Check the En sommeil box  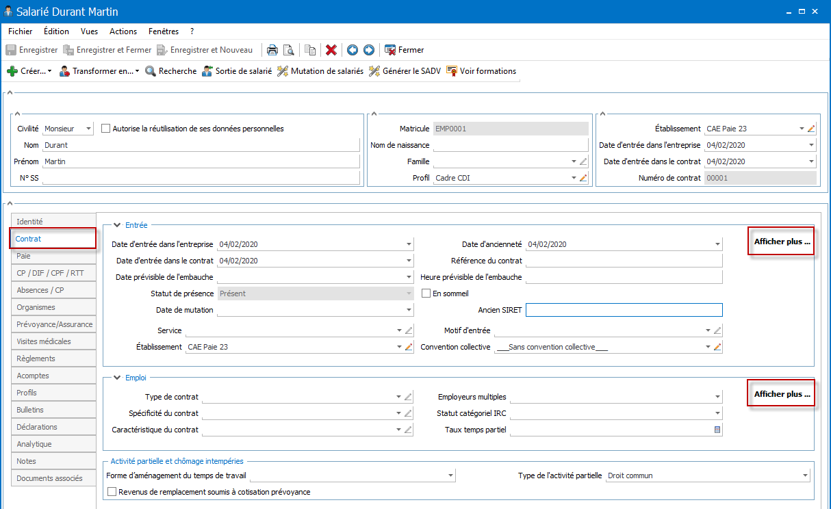426,293
